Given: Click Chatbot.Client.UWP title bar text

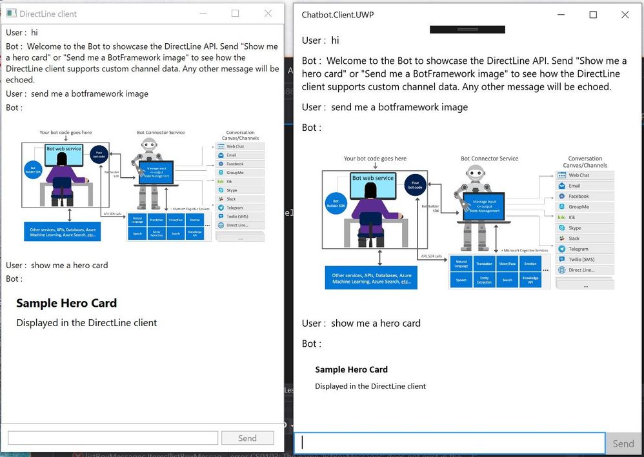Looking at the screenshot, I should click(337, 15).
